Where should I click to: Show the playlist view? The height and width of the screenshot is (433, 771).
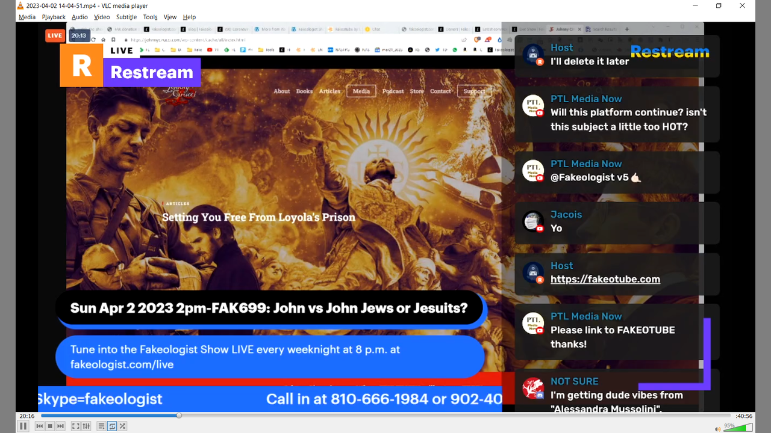coord(101,426)
